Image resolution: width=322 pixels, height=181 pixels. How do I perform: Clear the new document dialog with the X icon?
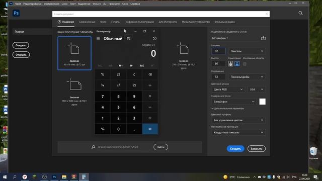(x=267, y=14)
